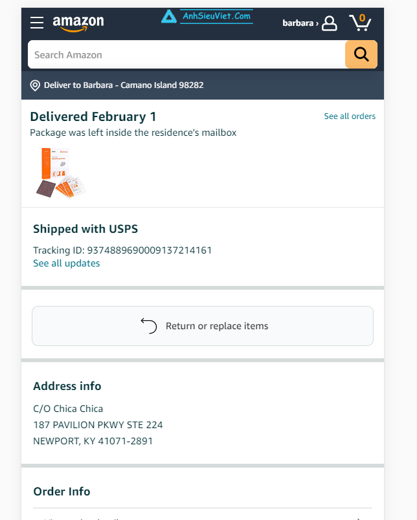Click the Delivered February 1 heading

coord(93,117)
